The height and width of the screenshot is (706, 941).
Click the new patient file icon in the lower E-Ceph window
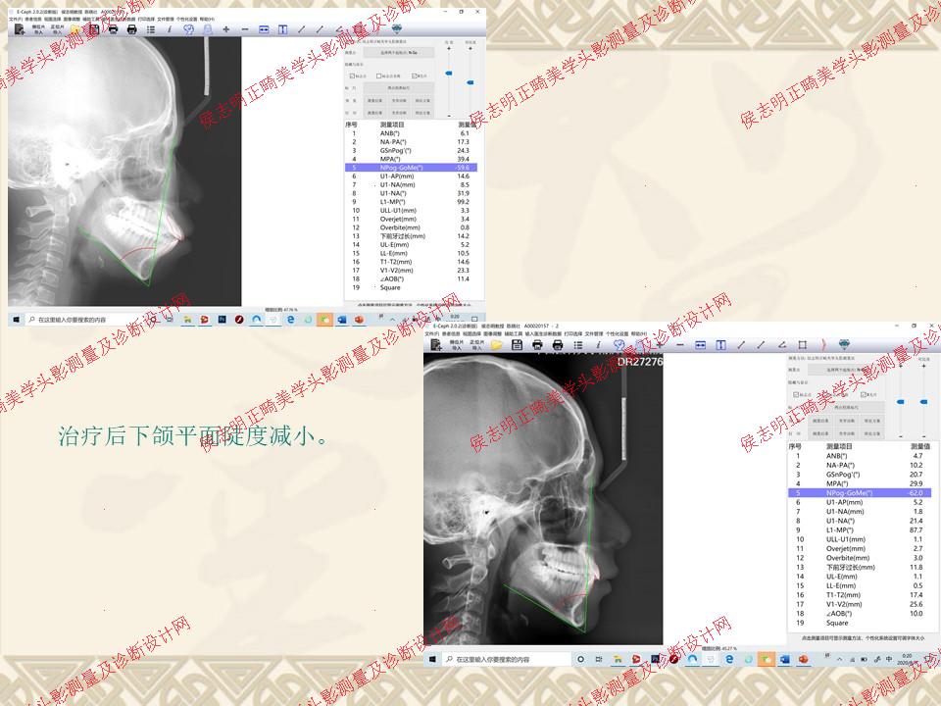[x=436, y=344]
